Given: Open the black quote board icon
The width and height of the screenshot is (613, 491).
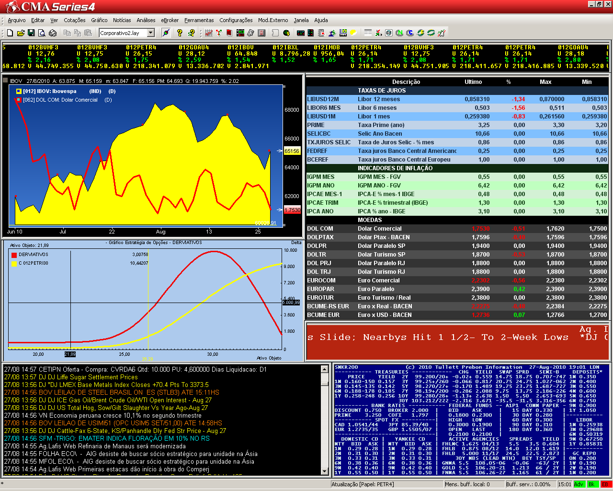Looking at the screenshot, I should [240, 33].
